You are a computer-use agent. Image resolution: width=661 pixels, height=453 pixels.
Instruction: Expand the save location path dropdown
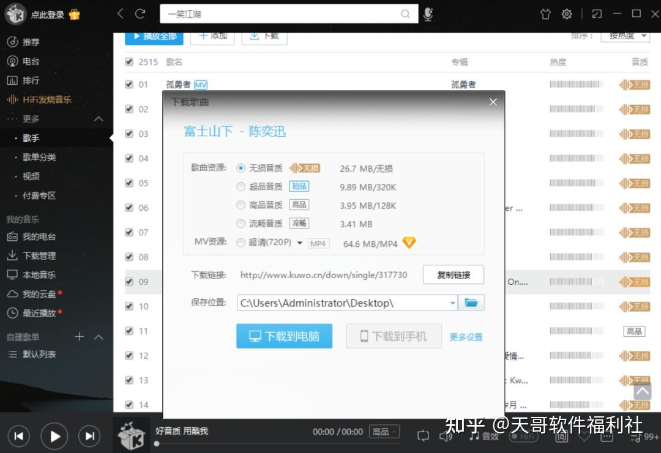452,303
